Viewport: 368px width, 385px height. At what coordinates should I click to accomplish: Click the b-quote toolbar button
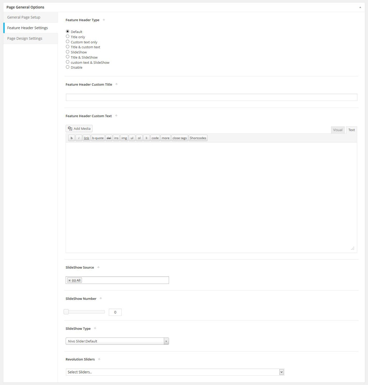point(98,138)
